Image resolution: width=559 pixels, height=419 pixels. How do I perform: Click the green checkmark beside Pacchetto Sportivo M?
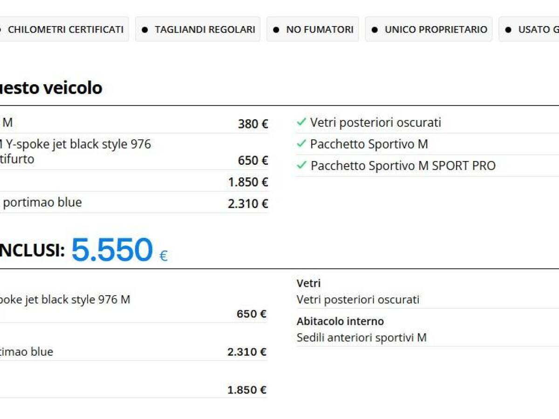[x=301, y=144]
